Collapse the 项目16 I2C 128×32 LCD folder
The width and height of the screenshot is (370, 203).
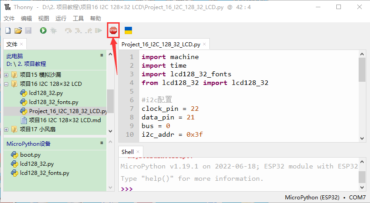(x=6, y=84)
